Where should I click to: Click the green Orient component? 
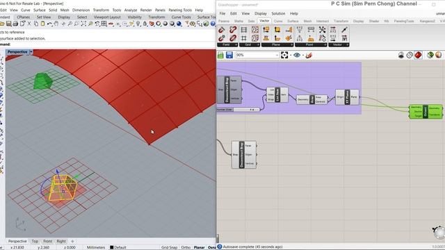[426, 111]
